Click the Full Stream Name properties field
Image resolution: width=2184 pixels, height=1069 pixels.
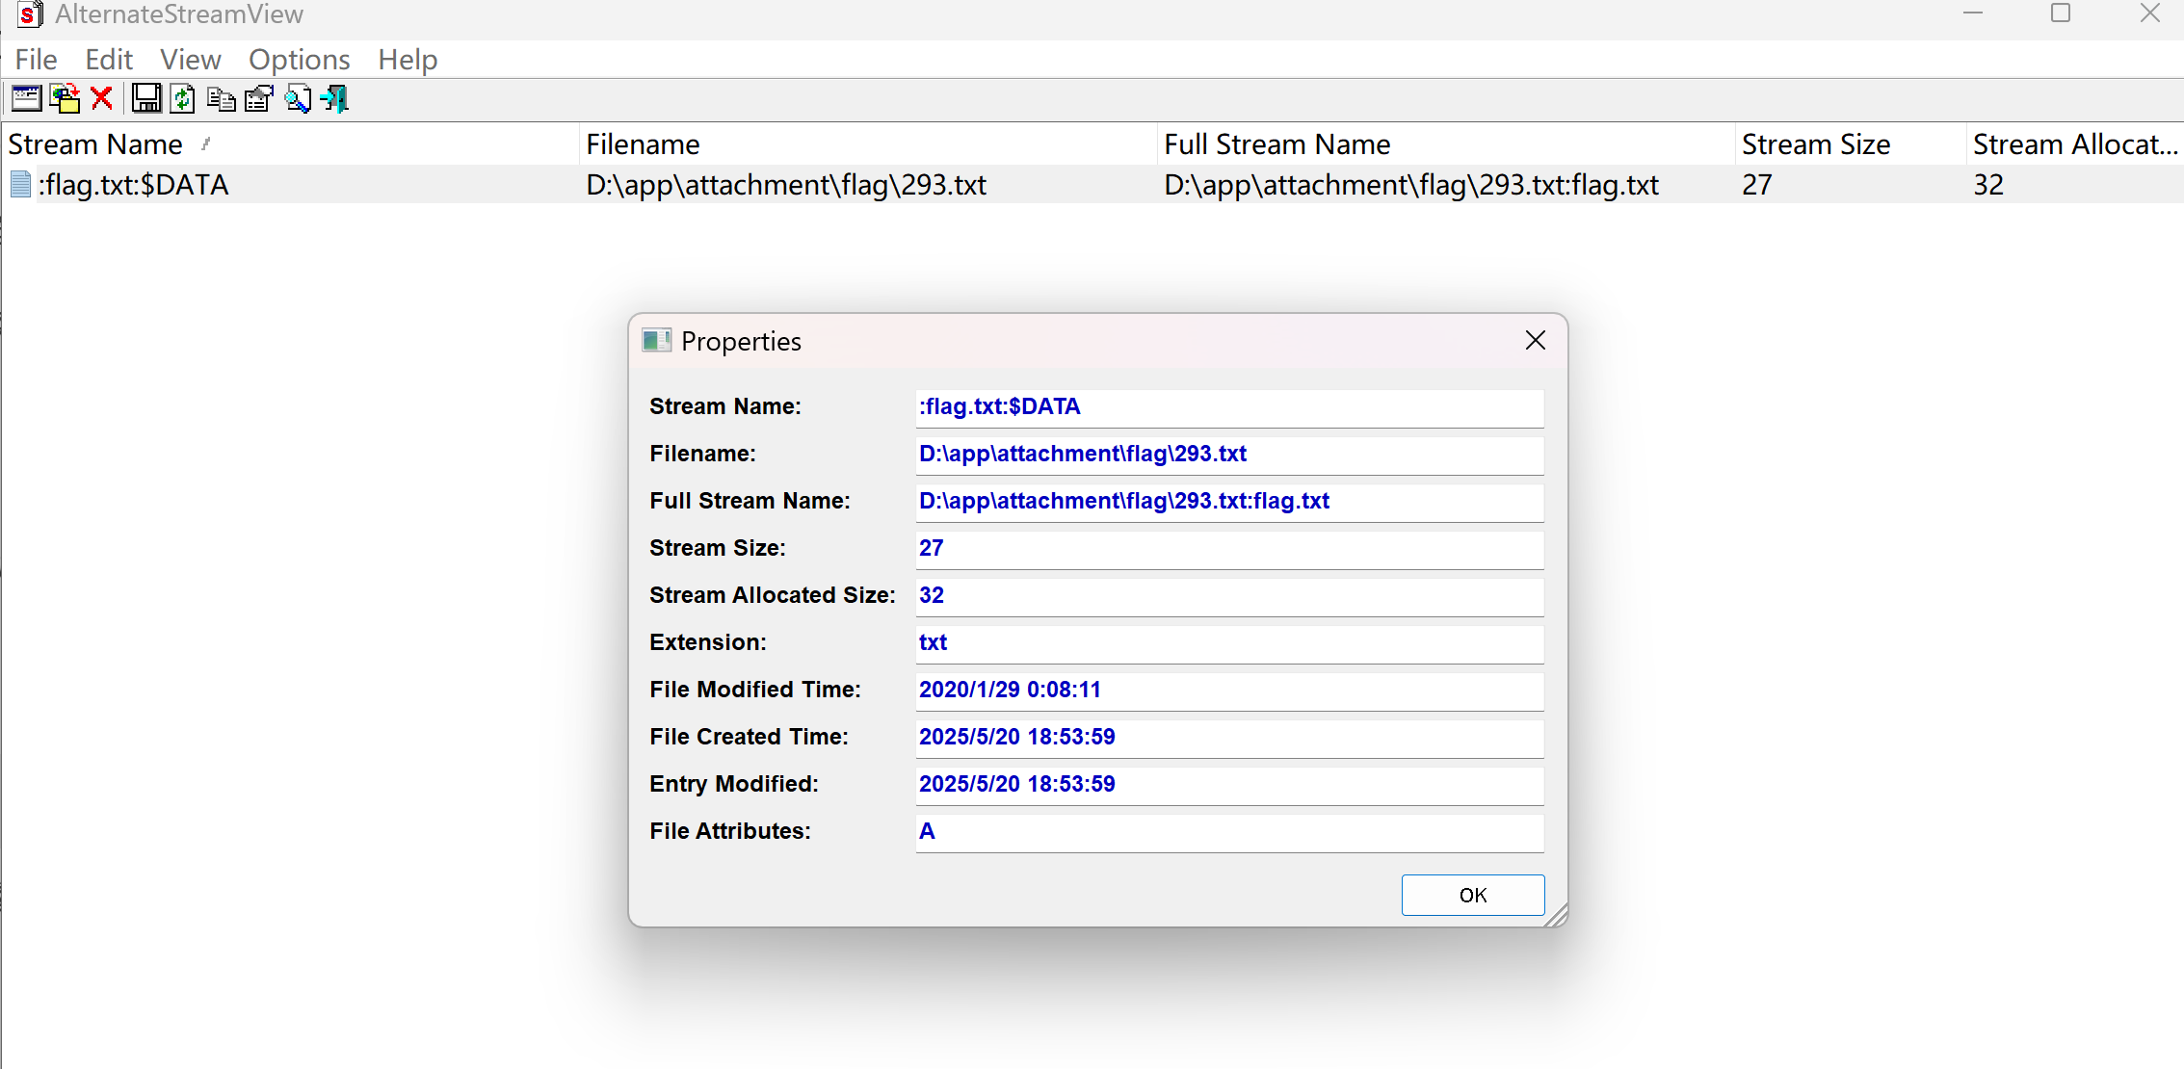1228,502
